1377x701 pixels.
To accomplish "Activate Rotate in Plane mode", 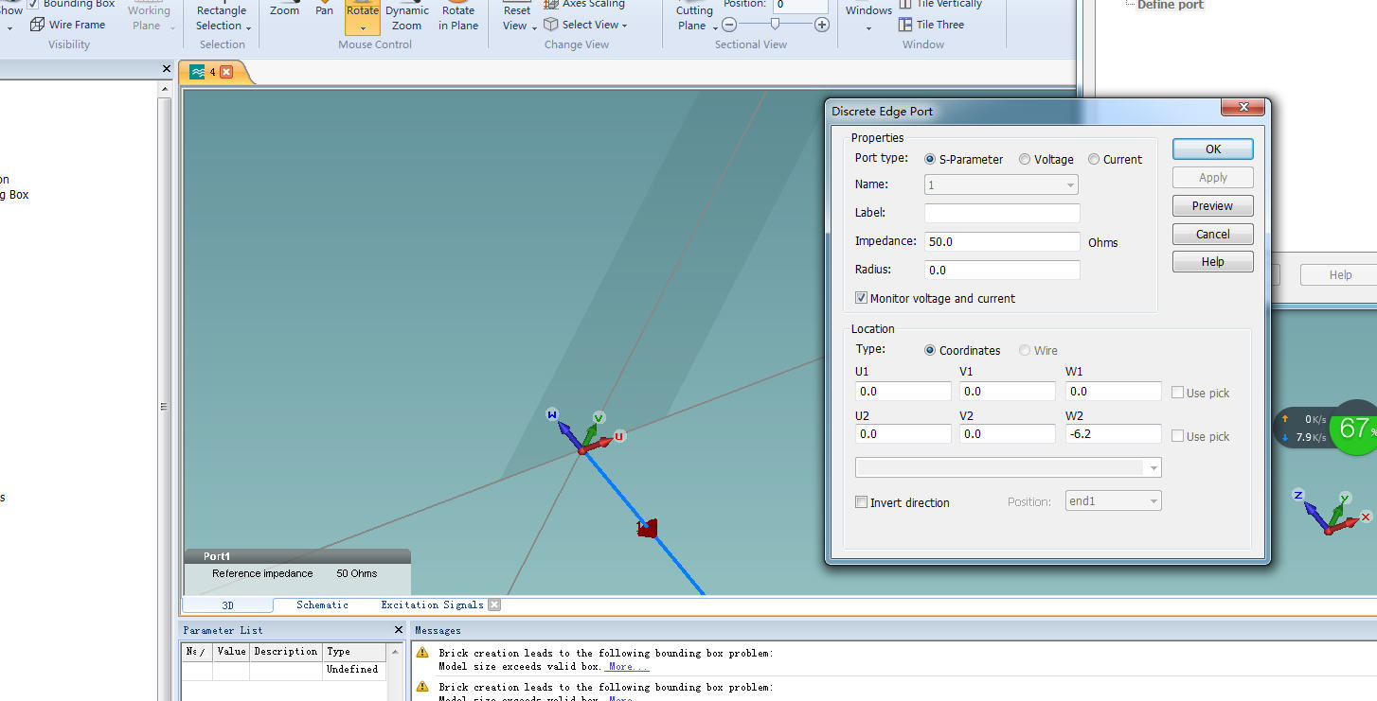I will tap(458, 15).
